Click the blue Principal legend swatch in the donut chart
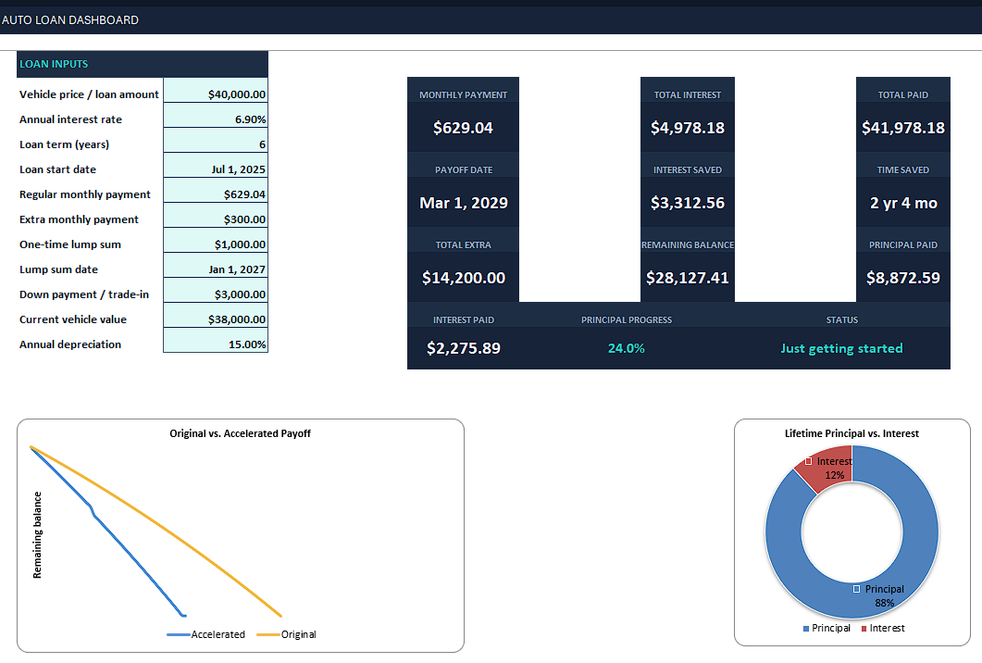 [806, 629]
